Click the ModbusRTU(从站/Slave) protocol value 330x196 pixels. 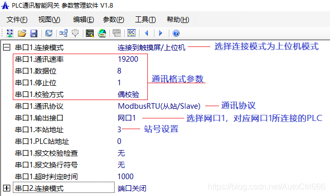[x=159, y=106]
